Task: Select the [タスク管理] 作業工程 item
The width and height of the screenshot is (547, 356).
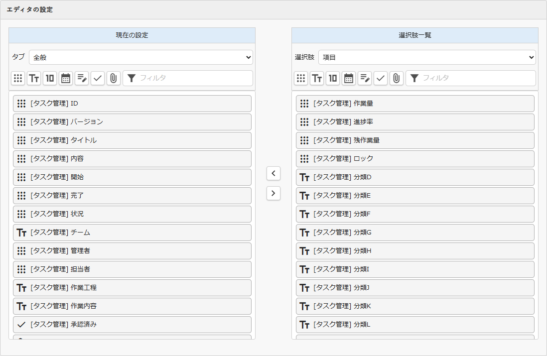Action: [132, 288]
